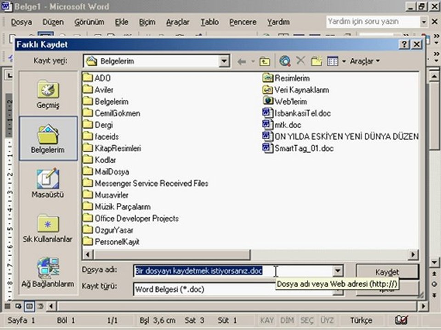This screenshot has height=330, width=441.
Task: Open the Pencere menu
Action: point(243,22)
